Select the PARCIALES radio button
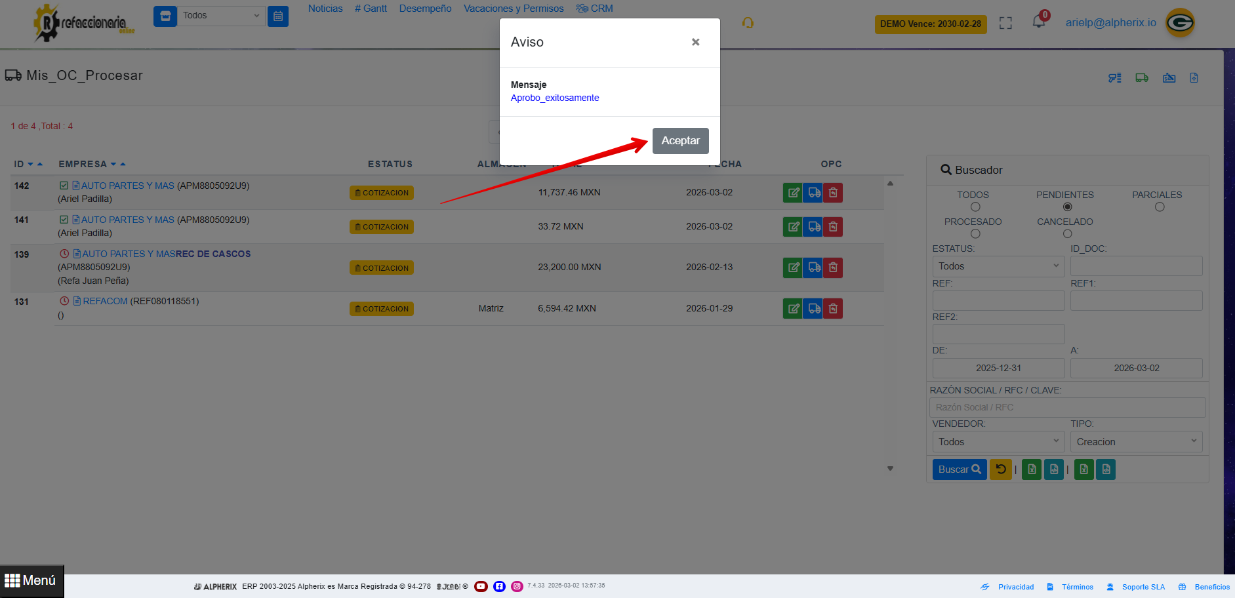The width and height of the screenshot is (1235, 598). coord(1159,207)
